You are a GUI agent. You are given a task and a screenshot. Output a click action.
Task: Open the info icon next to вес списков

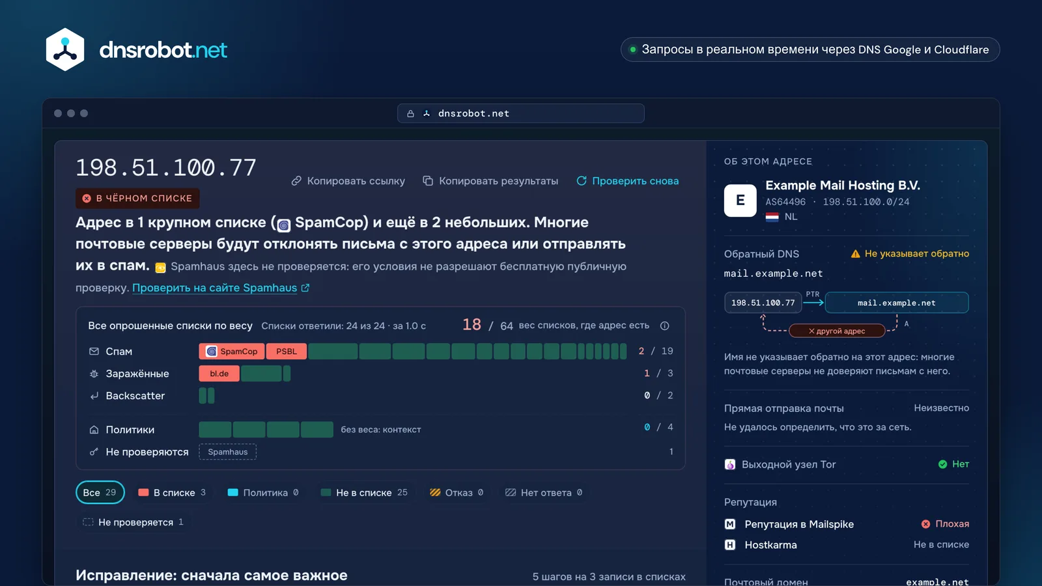(665, 326)
